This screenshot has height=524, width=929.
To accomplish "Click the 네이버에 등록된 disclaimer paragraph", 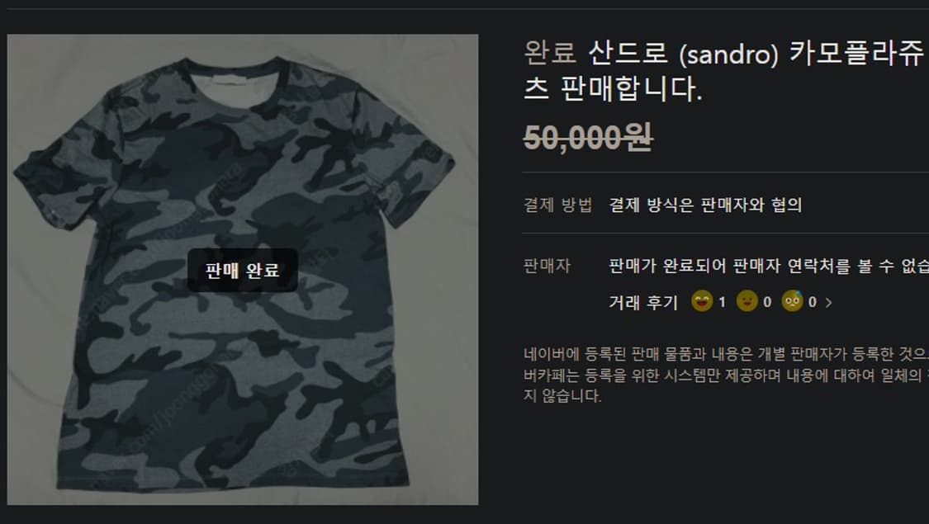I will click(x=727, y=375).
